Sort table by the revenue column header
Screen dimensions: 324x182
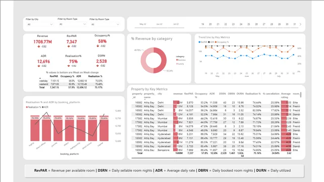178,94
